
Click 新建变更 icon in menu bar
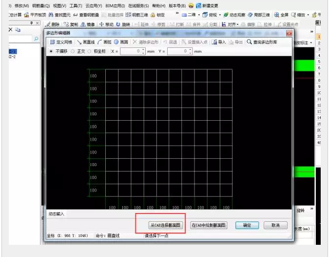pyautogui.click(x=198, y=6)
